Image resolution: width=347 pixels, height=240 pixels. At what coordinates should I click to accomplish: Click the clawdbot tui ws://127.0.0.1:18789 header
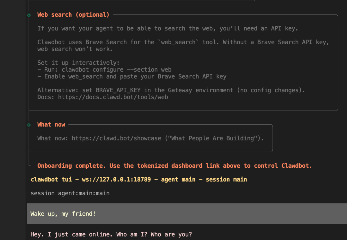click(139, 179)
